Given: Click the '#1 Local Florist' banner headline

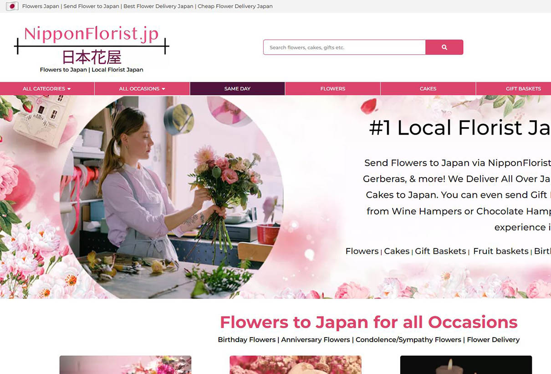Looking at the screenshot, I should point(459,128).
